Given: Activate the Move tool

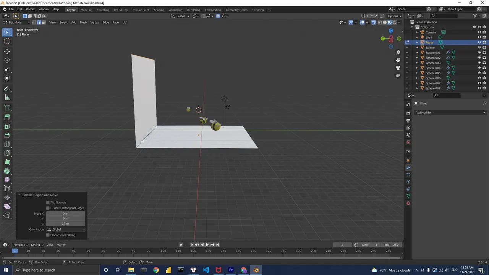Looking at the screenshot, I should tap(7, 51).
